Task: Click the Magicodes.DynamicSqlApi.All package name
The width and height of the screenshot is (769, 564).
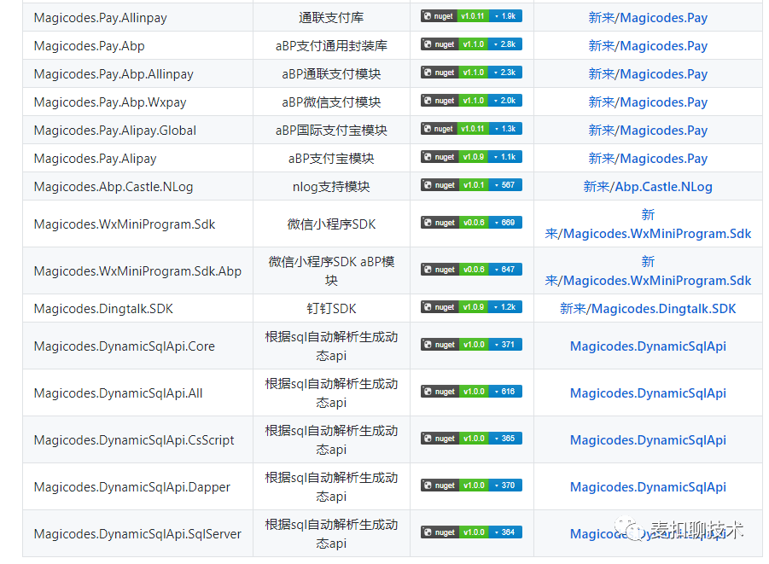Action: pyautogui.click(x=118, y=393)
